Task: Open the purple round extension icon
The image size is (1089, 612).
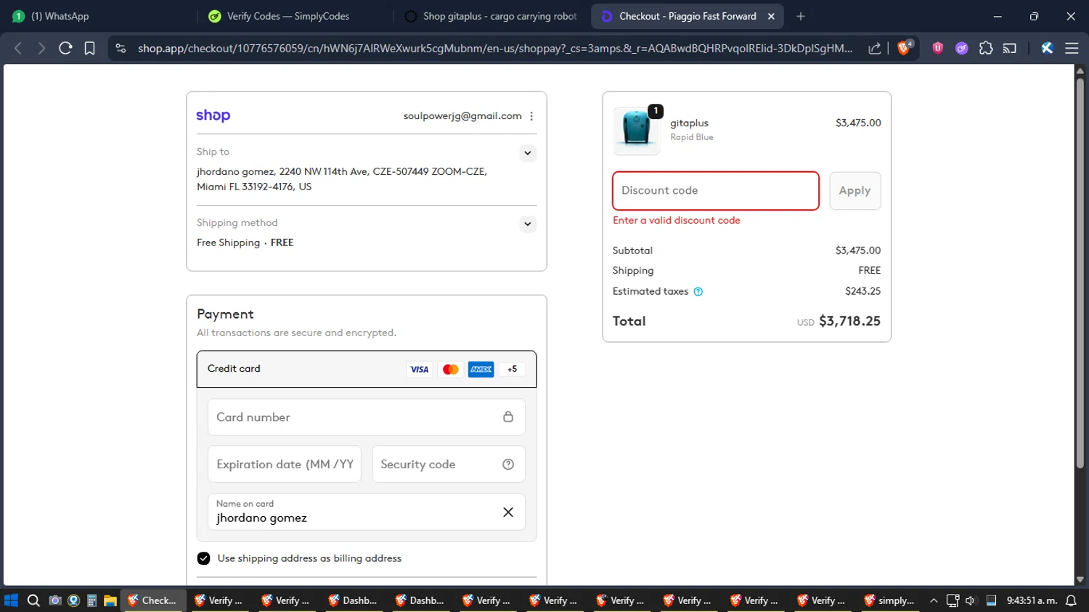Action: click(962, 48)
